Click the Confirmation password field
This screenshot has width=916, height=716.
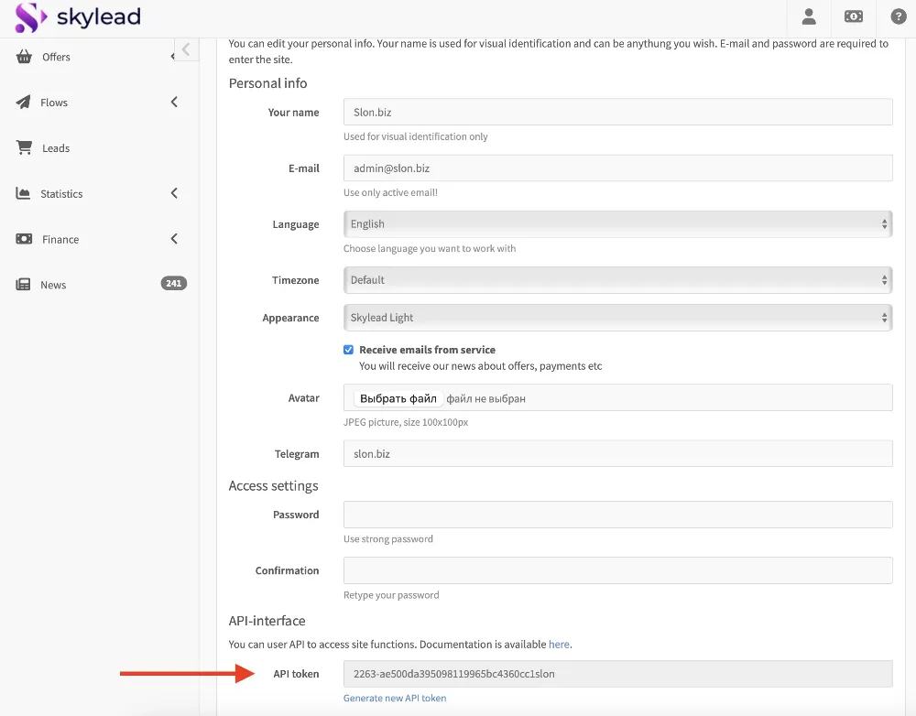[x=617, y=570]
